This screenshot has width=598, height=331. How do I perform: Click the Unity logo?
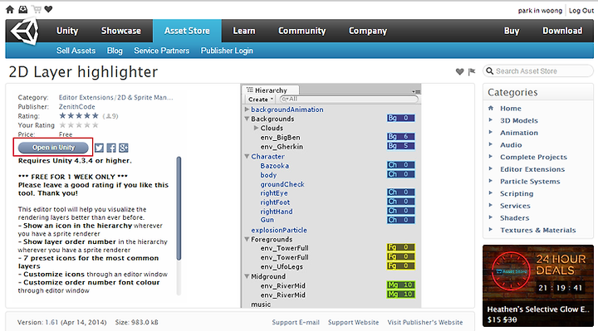[x=24, y=32]
